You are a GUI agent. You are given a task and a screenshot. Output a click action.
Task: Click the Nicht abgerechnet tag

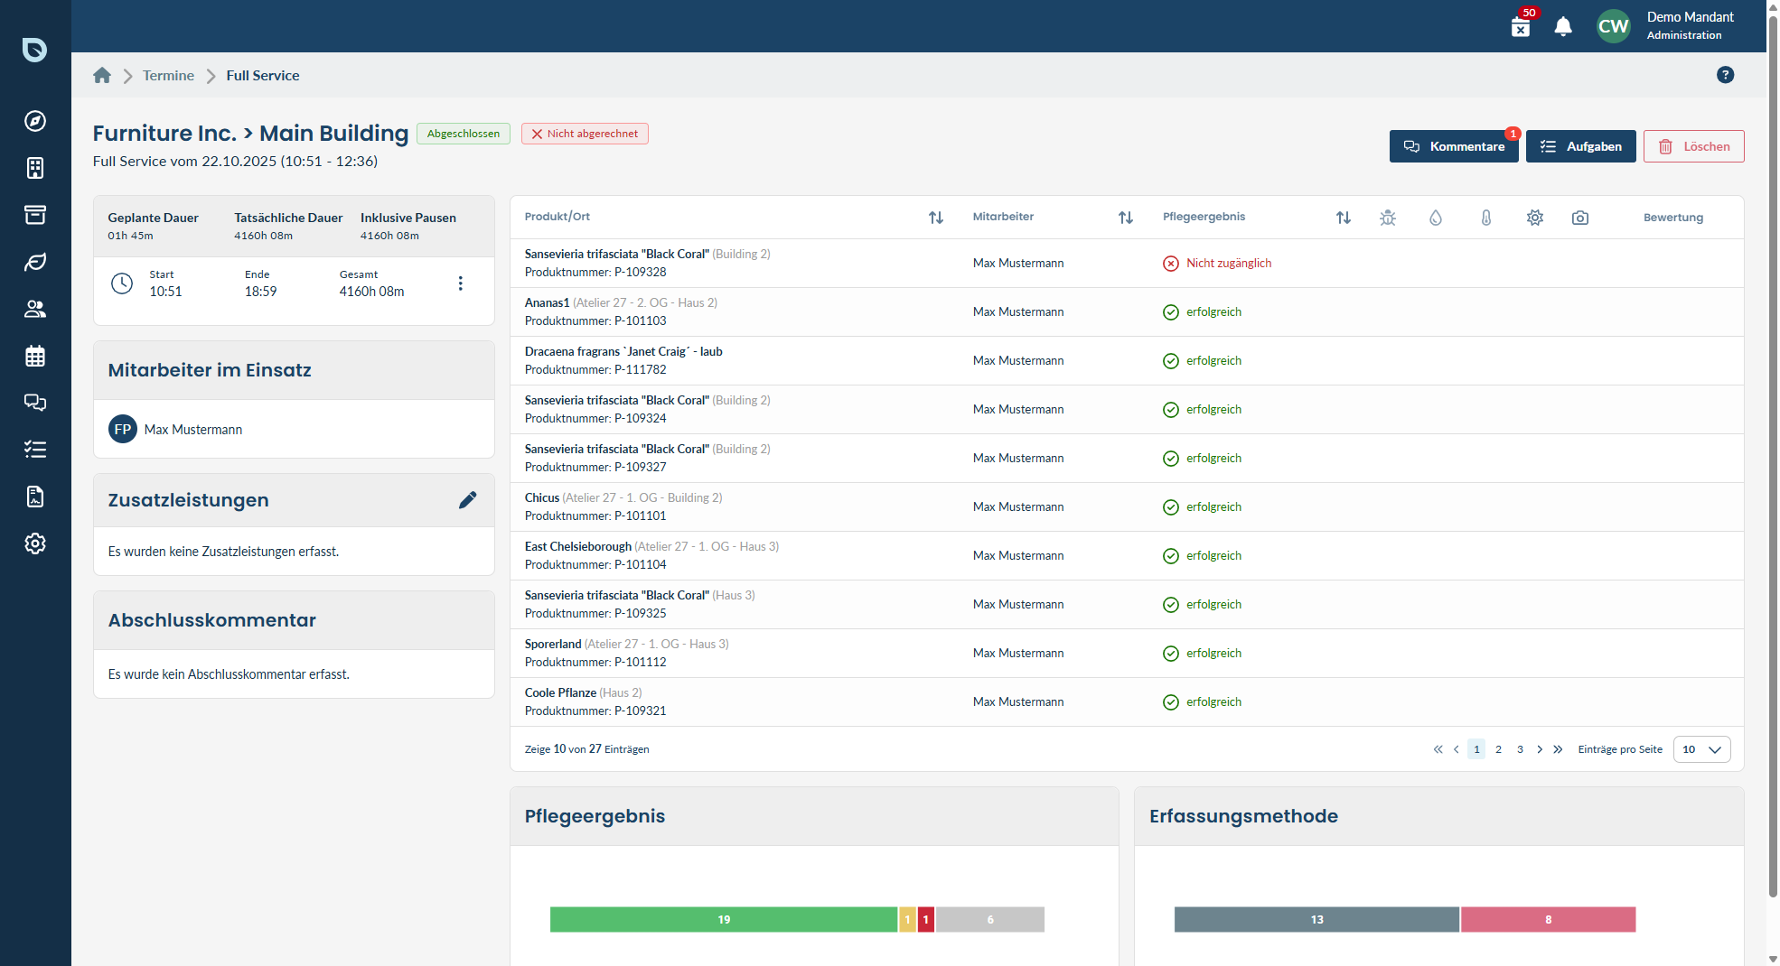click(x=585, y=134)
